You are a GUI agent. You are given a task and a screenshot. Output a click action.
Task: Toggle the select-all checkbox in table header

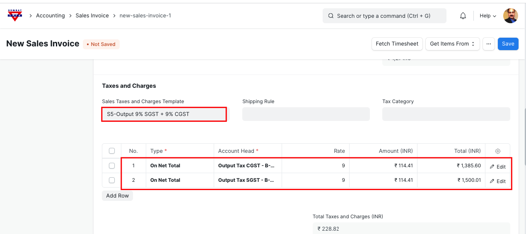(x=112, y=151)
